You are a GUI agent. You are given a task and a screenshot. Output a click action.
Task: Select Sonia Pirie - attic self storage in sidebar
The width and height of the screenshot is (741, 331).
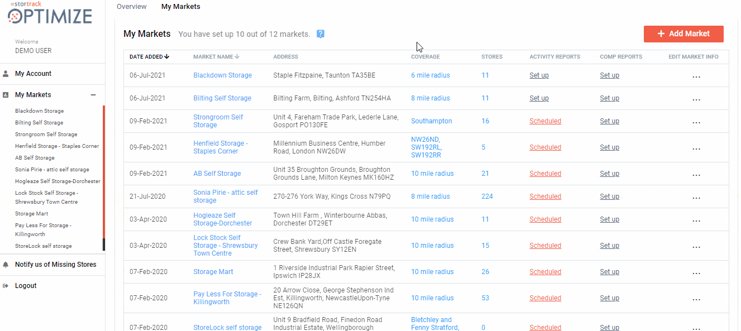[52, 170]
